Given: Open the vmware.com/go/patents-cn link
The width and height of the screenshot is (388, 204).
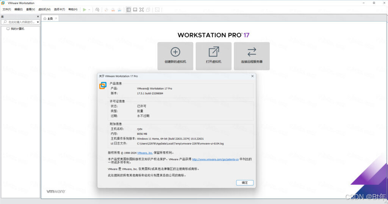Looking at the screenshot, I should (x=215, y=159).
